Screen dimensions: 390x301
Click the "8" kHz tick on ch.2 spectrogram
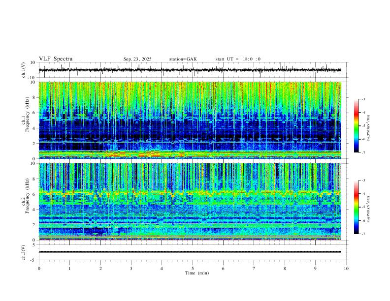tap(34, 179)
